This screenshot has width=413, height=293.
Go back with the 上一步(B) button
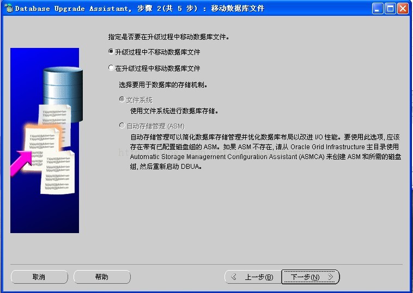point(253,277)
